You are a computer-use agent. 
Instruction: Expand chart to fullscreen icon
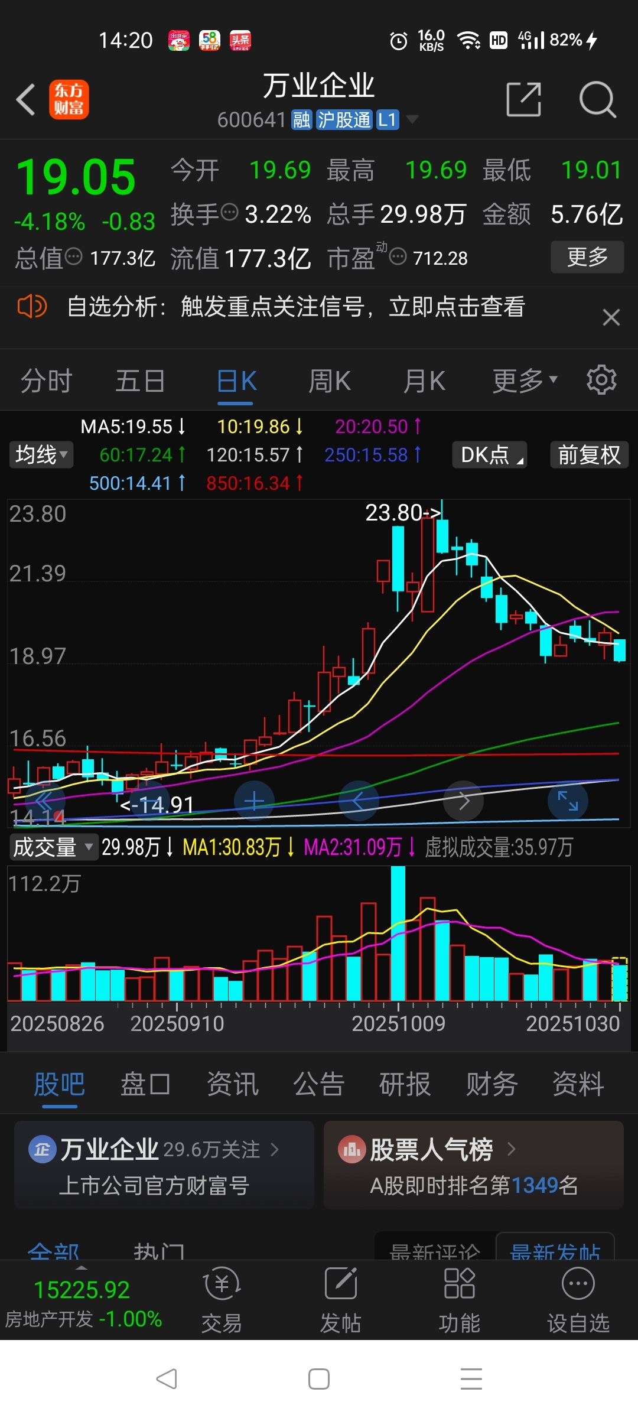coord(568,801)
